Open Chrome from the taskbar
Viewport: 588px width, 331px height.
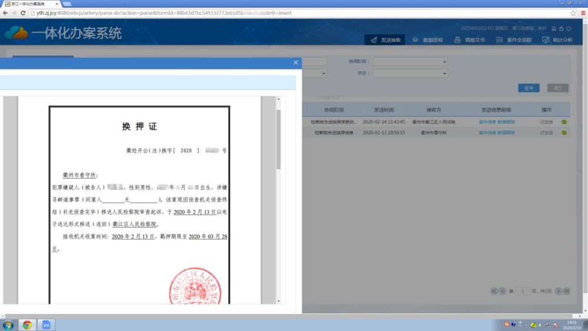point(27,325)
